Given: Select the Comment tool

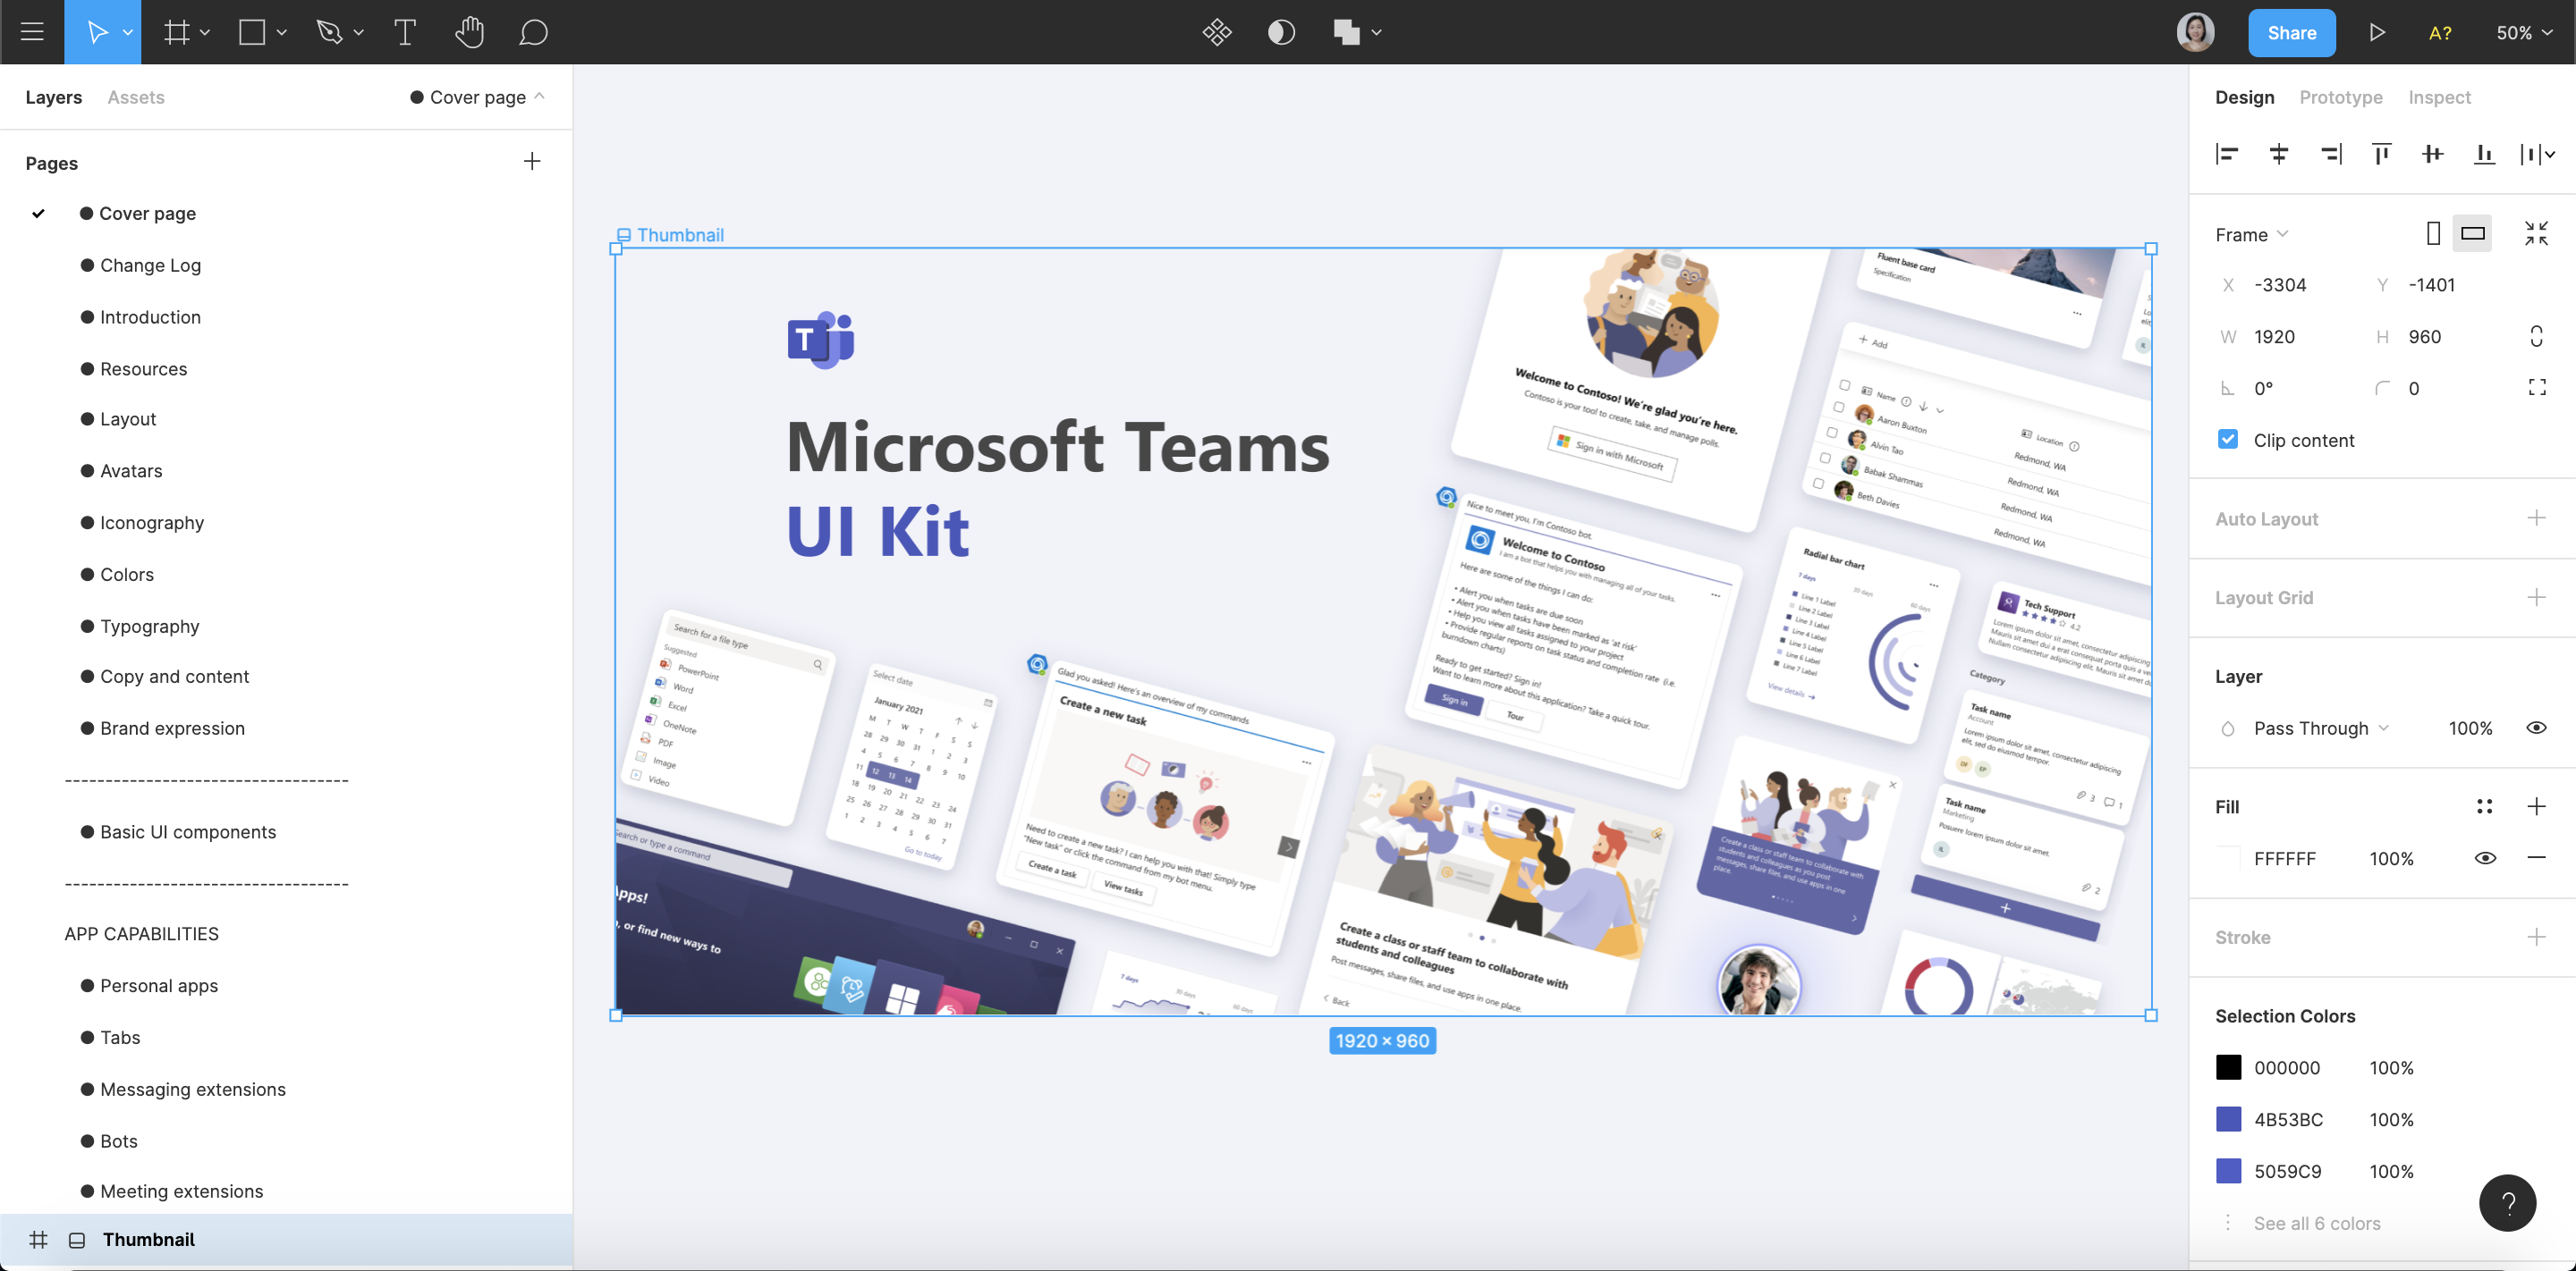Looking at the screenshot, I should pos(533,32).
